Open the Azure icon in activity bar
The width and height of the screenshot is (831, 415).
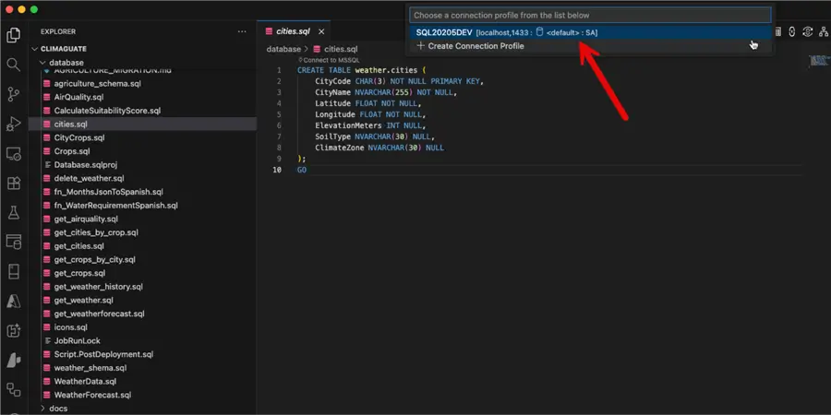(13, 302)
